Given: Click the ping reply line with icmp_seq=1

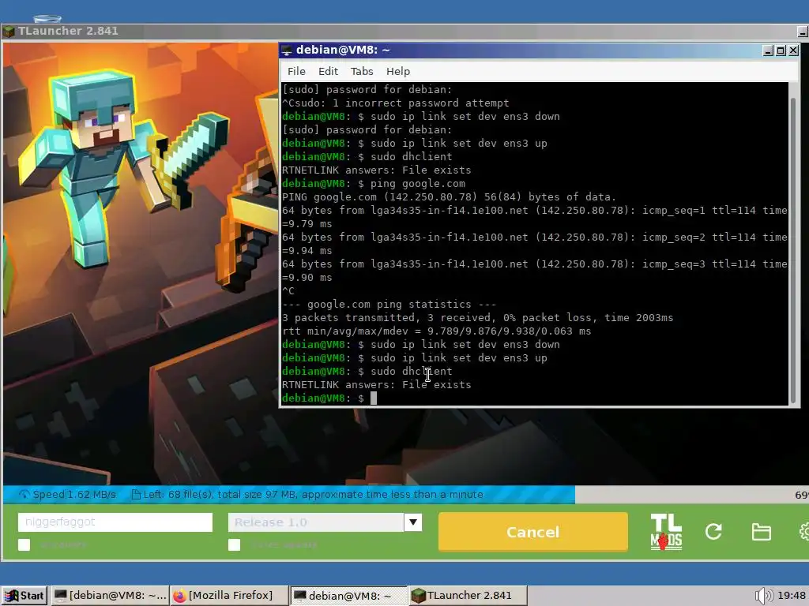Looking at the screenshot, I should [535, 210].
